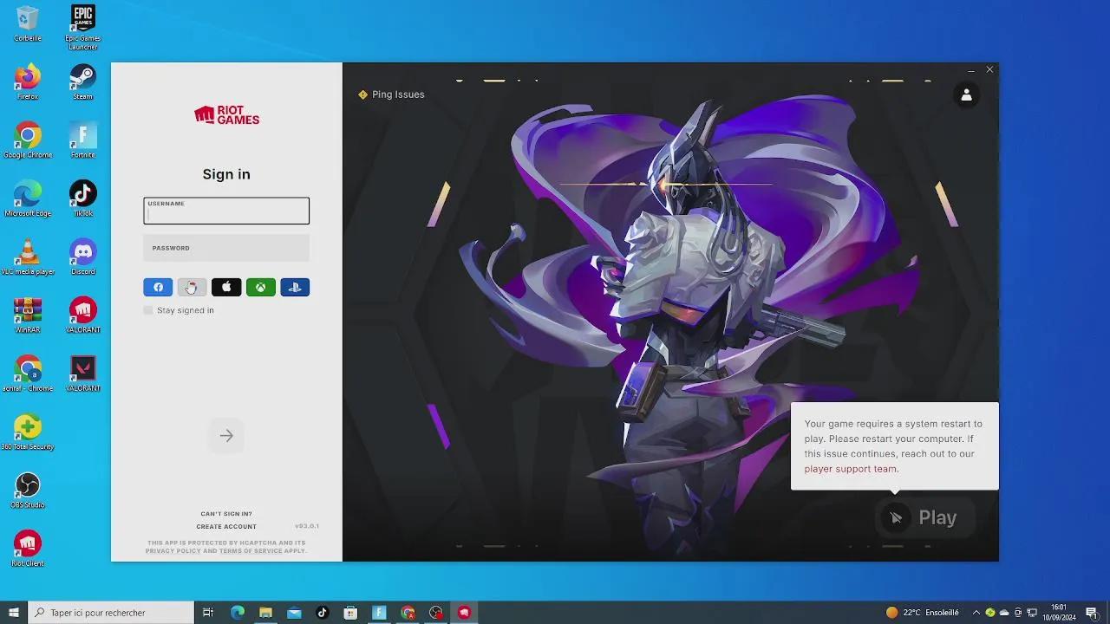Image resolution: width=1110 pixels, height=624 pixels.
Task: Open the profile account icon
Action: point(966,94)
